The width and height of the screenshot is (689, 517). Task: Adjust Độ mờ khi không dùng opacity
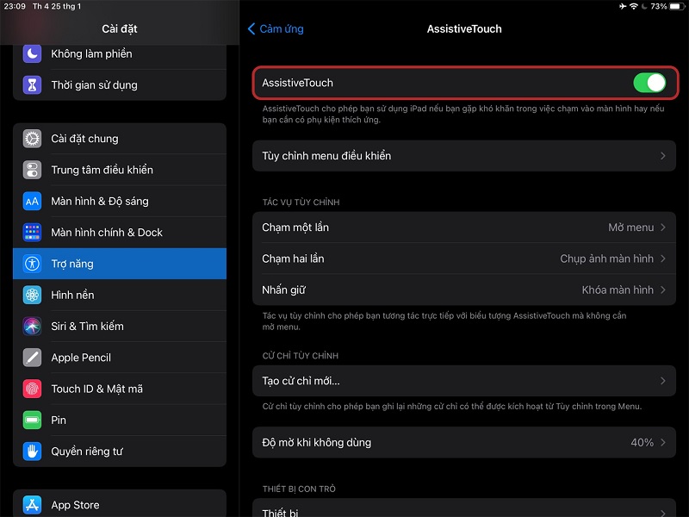point(463,442)
